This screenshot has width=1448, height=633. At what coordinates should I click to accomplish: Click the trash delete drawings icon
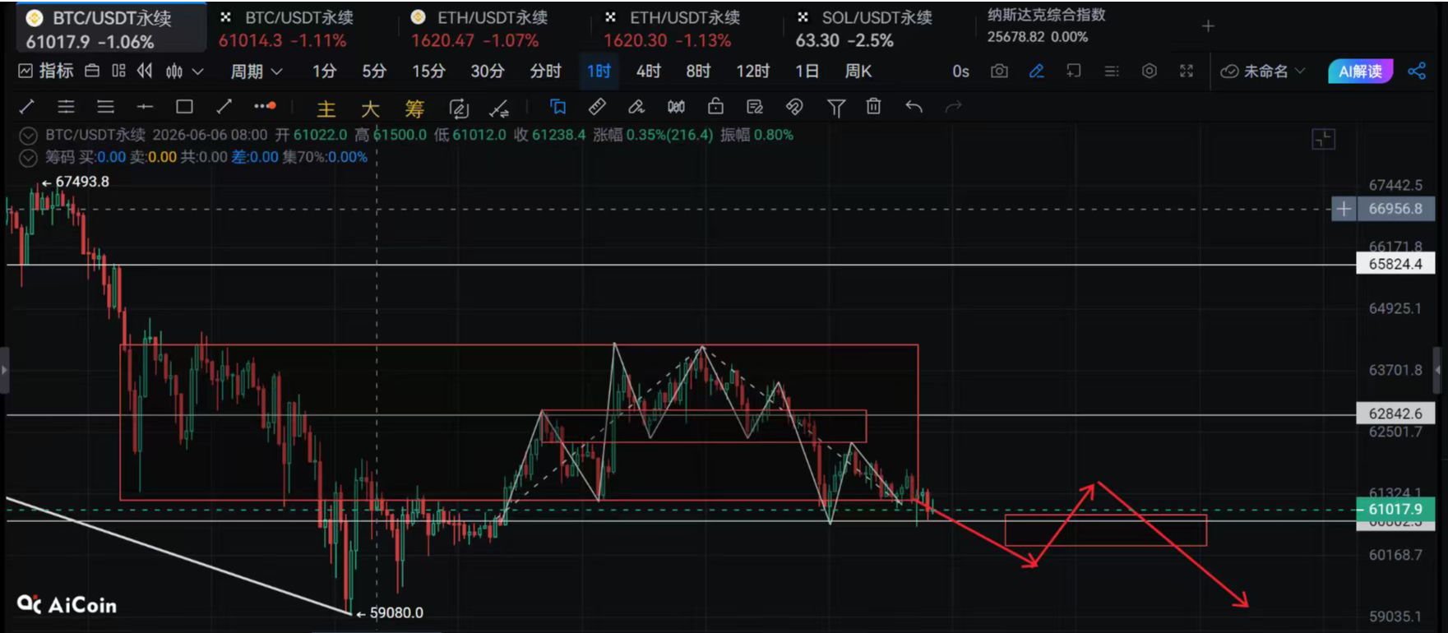(873, 107)
